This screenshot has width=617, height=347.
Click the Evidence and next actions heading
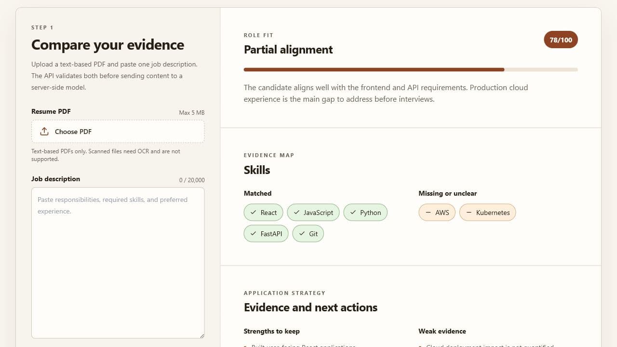coord(310,307)
